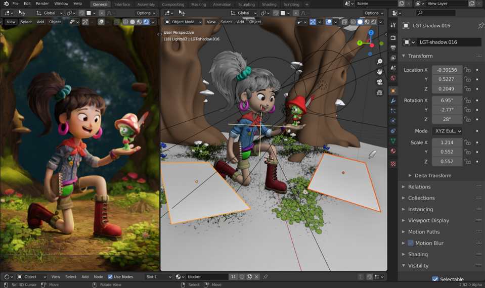Collapse the Transform panel
The image size is (485, 288).
[404, 56]
